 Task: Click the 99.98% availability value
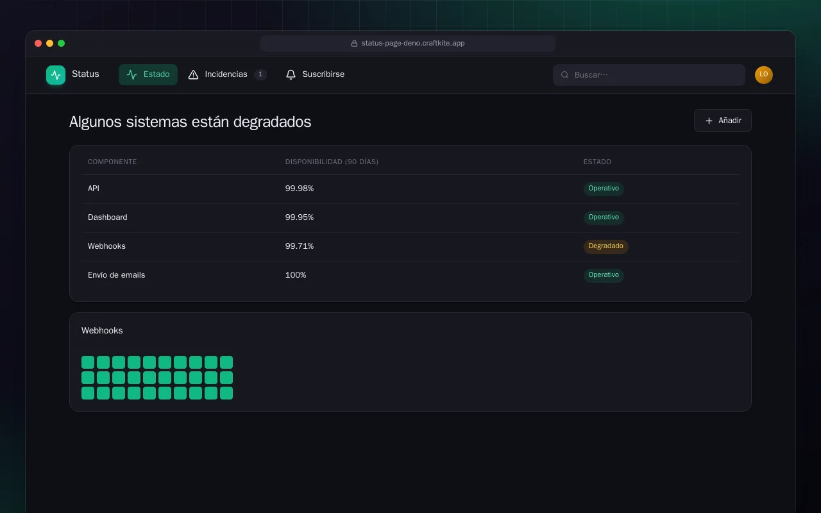(x=300, y=189)
